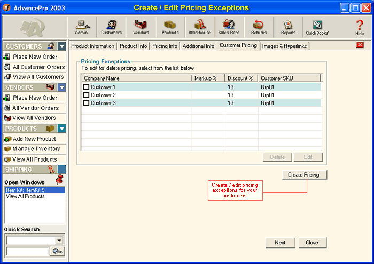Open View All Vendors link
The height and width of the screenshot is (264, 374).
click(x=34, y=118)
